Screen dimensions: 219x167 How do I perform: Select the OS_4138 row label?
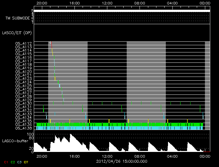(23, 128)
